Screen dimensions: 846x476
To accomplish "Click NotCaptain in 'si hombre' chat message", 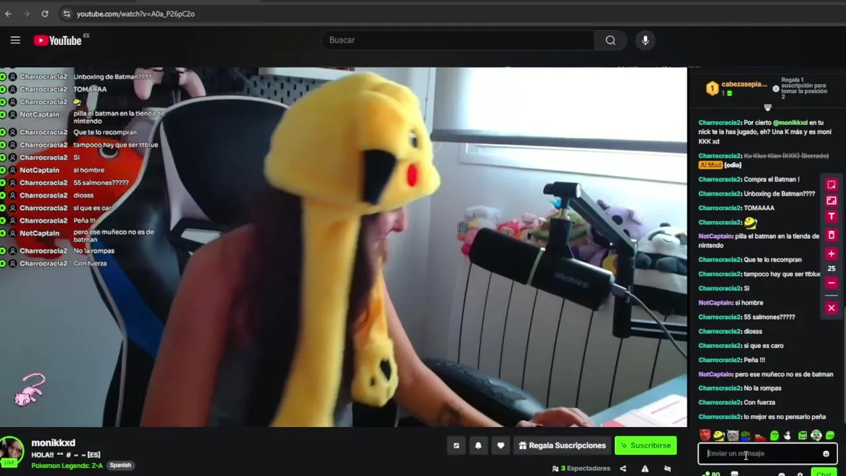I will pyautogui.click(x=715, y=303).
